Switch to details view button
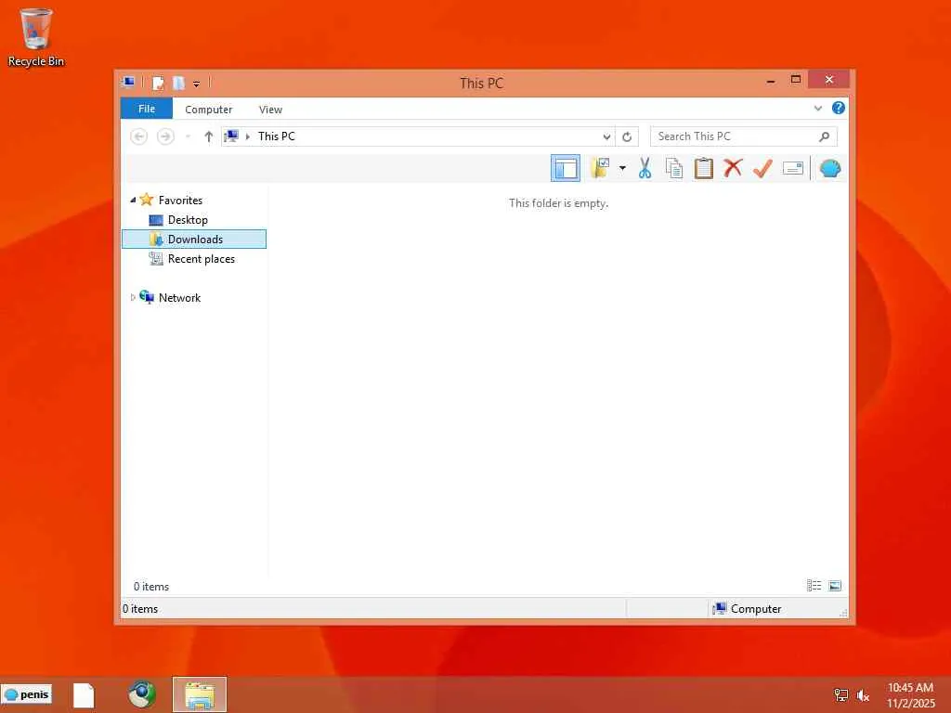 pyautogui.click(x=814, y=586)
